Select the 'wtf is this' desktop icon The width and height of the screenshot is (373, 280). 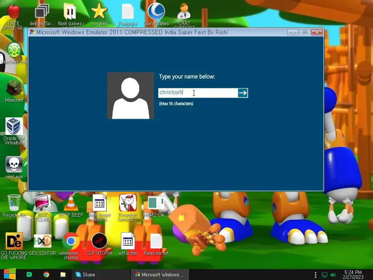(x=128, y=241)
